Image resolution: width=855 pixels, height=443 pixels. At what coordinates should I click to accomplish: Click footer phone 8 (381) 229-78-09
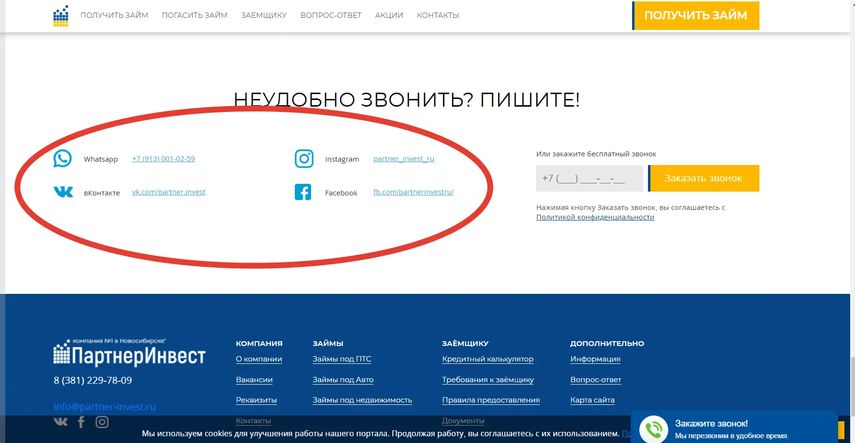point(93,380)
